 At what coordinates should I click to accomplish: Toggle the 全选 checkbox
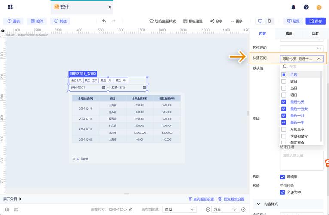(x=283, y=74)
